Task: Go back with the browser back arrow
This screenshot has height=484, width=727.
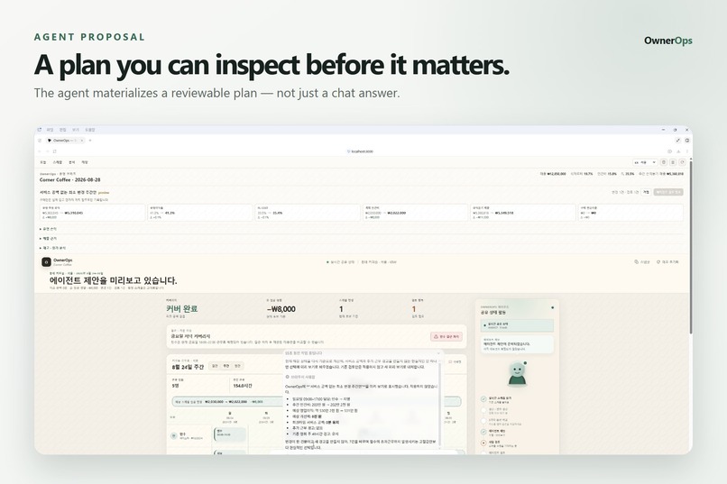Action: (x=40, y=151)
